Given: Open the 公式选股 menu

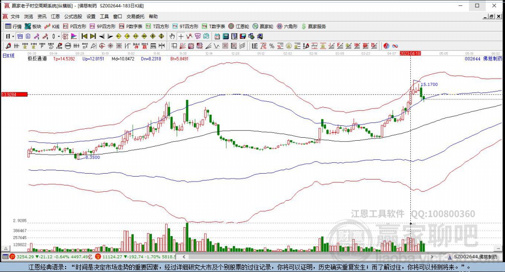Looking at the screenshot, I should click(73, 16).
